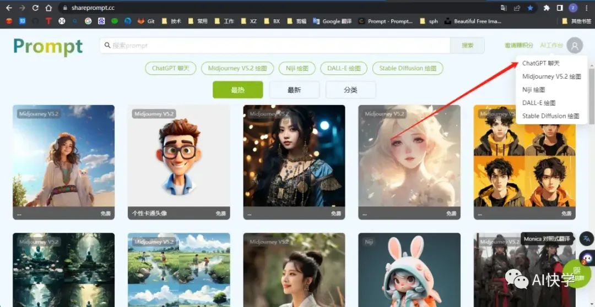
Task: Open the four anime boys thumbnail
Action: point(525,156)
